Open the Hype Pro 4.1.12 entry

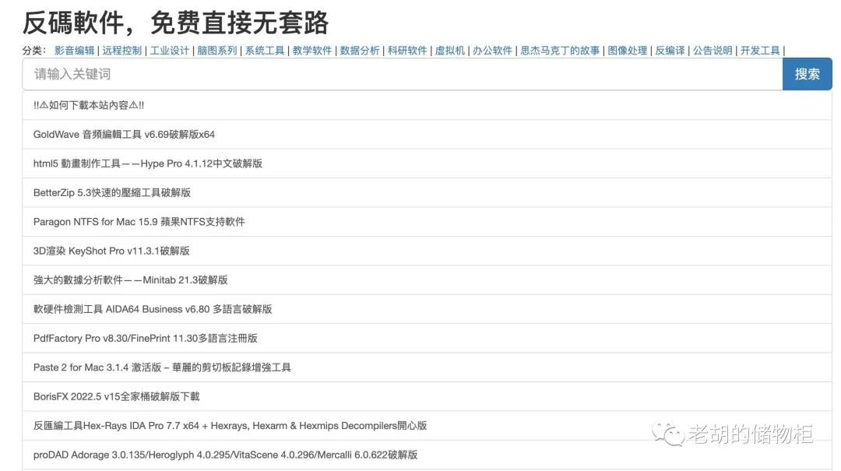click(427, 163)
